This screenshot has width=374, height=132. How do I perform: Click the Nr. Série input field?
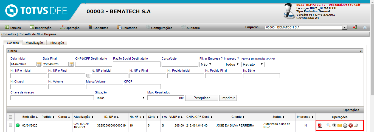click(x=261, y=76)
